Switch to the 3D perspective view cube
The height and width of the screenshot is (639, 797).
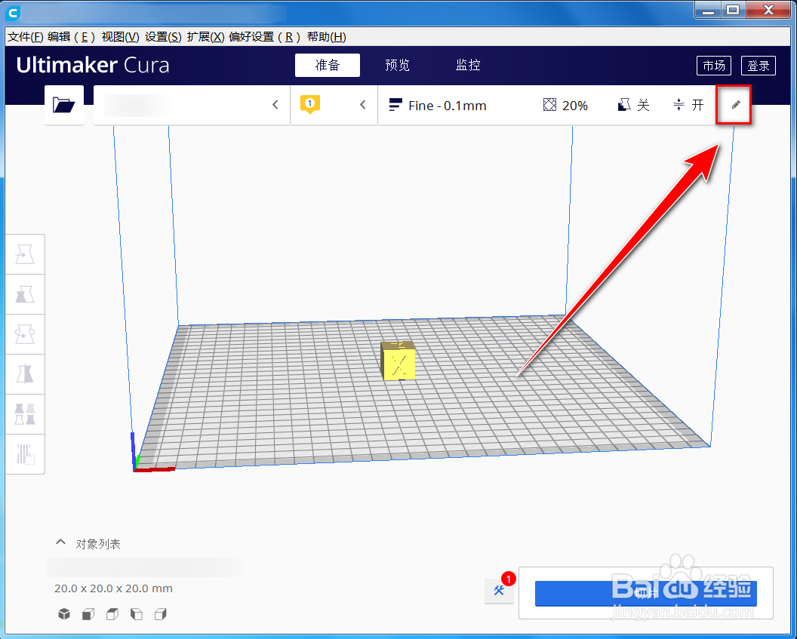coord(64,614)
